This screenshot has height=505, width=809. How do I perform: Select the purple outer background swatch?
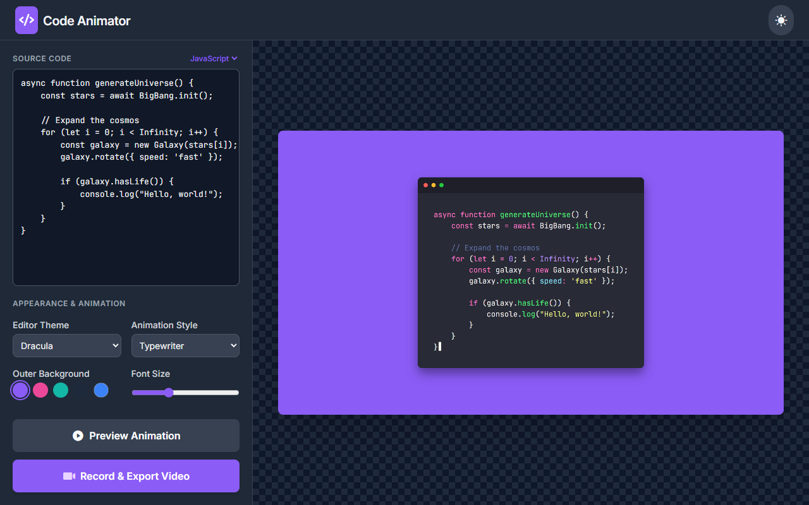(20, 390)
